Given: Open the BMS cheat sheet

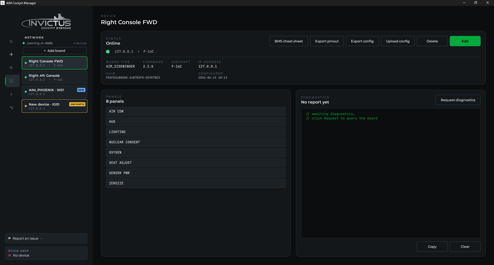Looking at the screenshot, I should [x=288, y=41].
